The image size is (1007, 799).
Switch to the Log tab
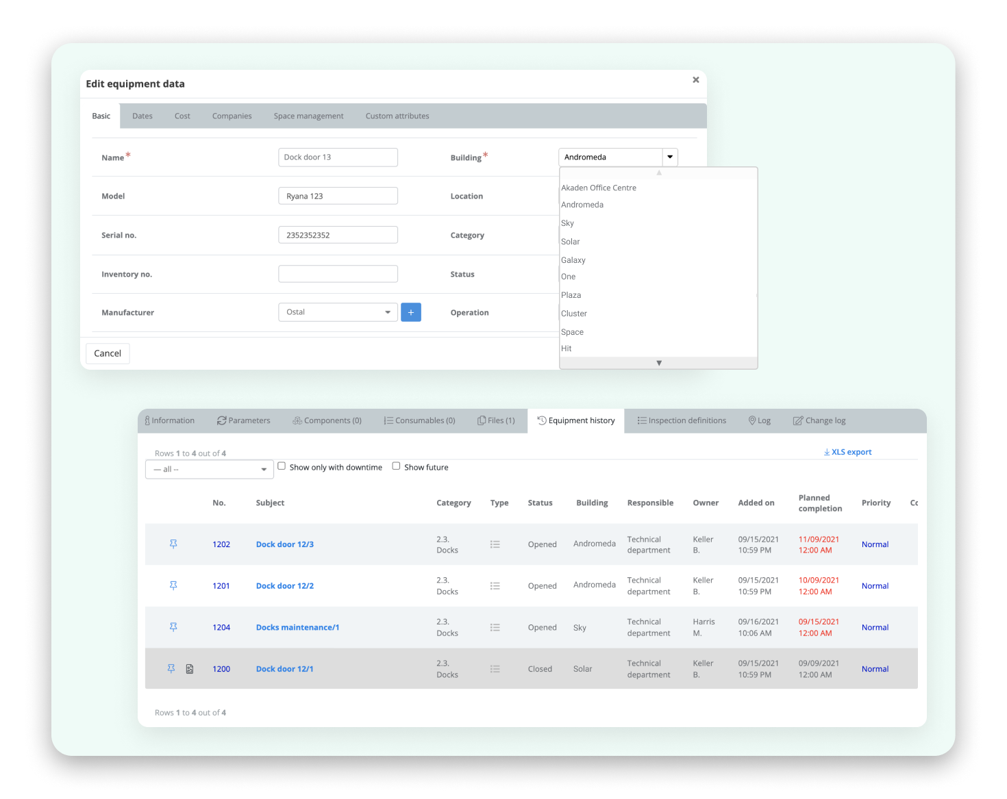(760, 421)
